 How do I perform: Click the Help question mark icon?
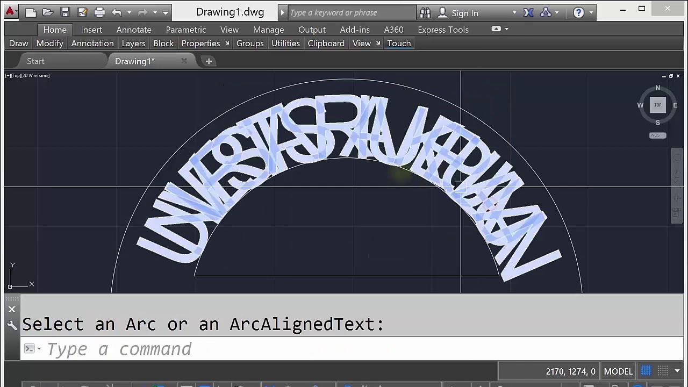click(578, 12)
